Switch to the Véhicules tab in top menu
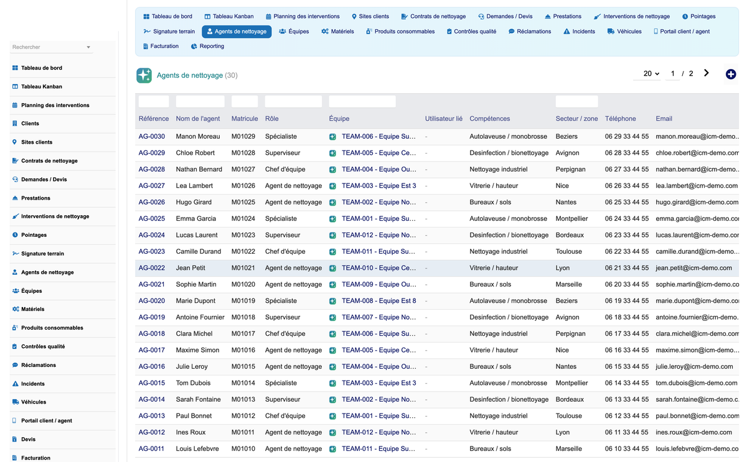The image size is (747, 462). [x=624, y=31]
